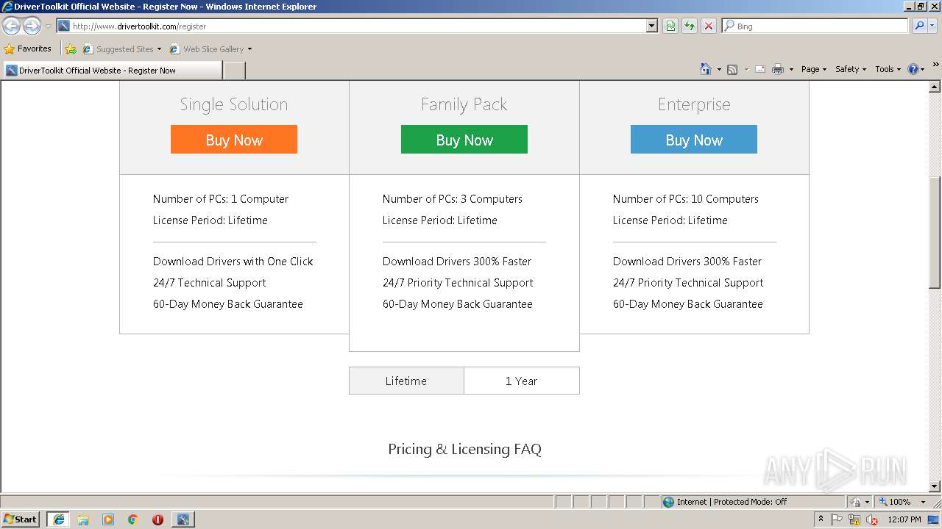The image size is (942, 529).
Task: Expand the command bar overflow chevron
Action: point(936,65)
